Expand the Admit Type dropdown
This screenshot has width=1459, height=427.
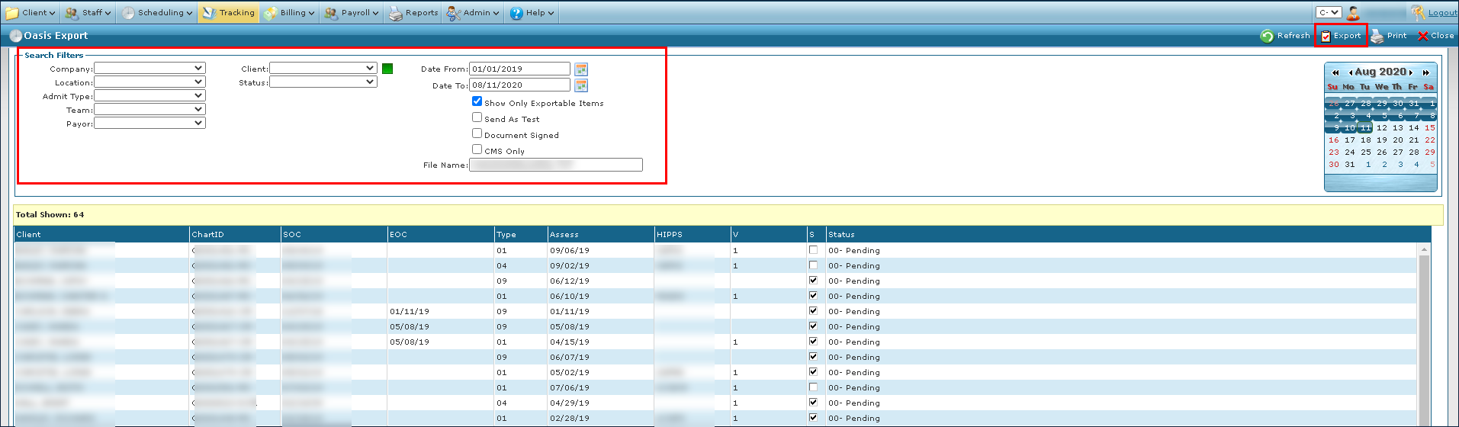tap(149, 95)
